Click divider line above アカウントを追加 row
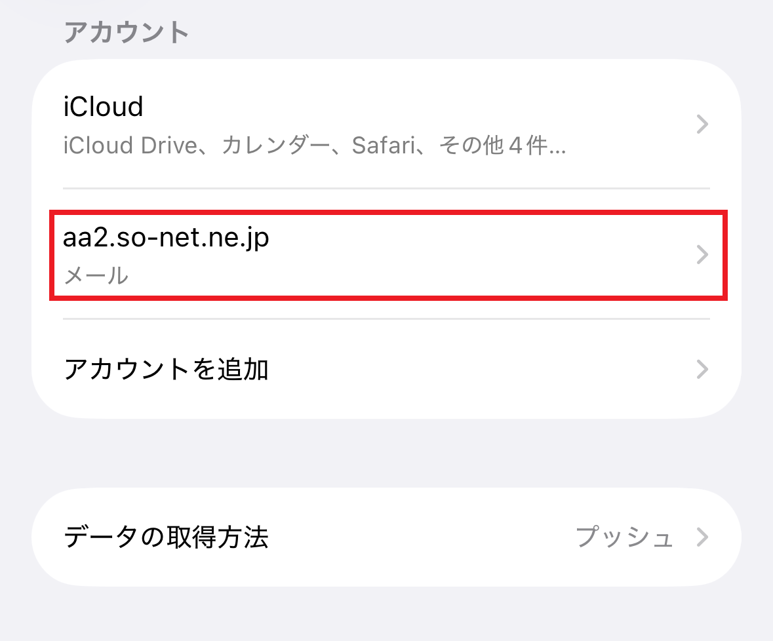Screen dimensions: 773x641 (387, 319)
